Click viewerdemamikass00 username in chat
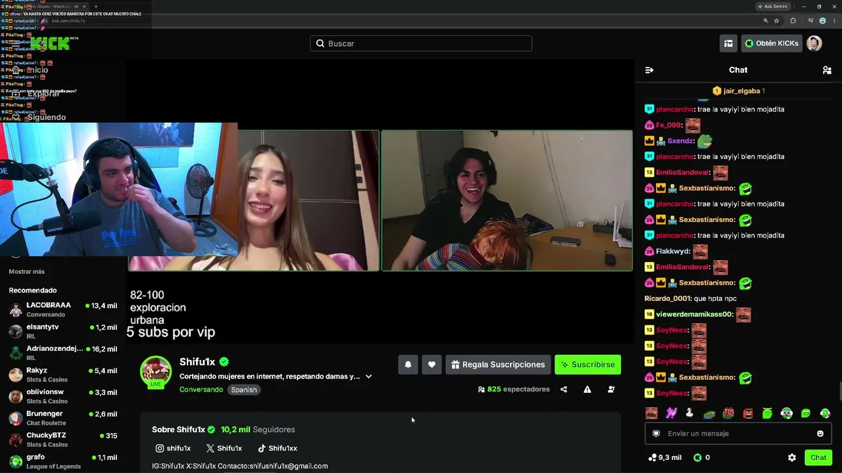 tap(694, 314)
